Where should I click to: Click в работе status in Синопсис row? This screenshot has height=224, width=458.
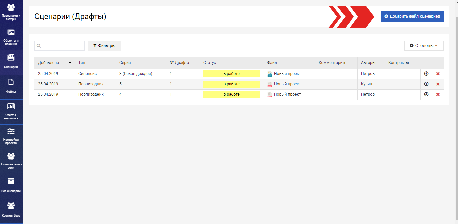click(231, 74)
